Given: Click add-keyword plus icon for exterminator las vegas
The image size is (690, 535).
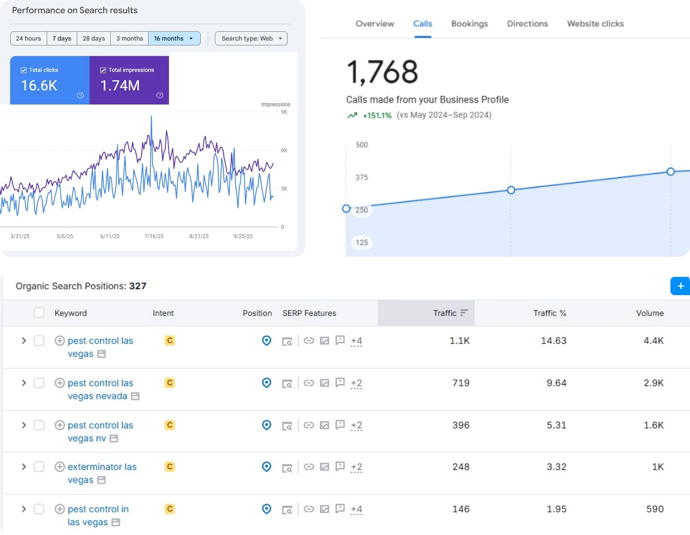Looking at the screenshot, I should 60,467.
